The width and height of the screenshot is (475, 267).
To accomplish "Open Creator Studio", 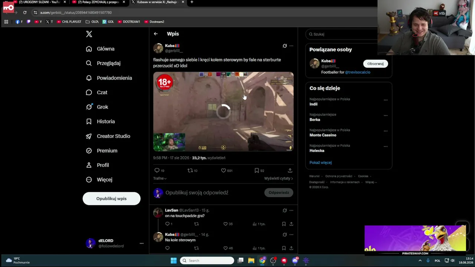I will pos(108,136).
